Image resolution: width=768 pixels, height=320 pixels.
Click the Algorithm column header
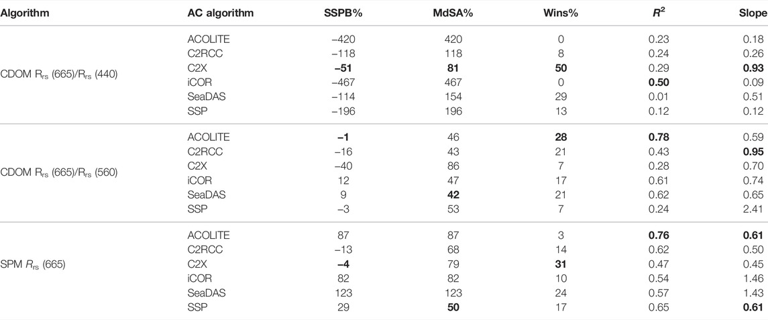coord(25,13)
